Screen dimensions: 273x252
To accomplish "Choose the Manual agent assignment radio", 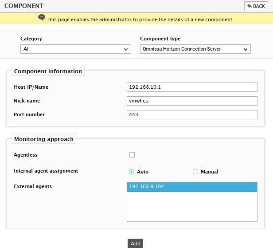I will pos(195,172).
